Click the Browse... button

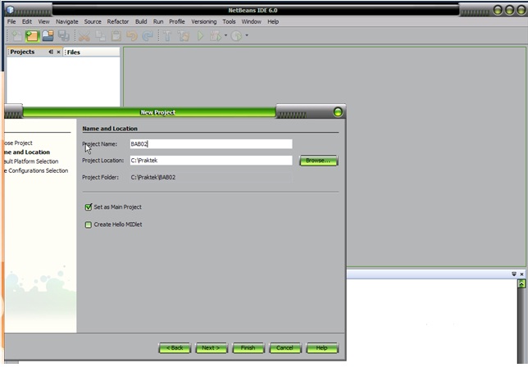(x=318, y=161)
